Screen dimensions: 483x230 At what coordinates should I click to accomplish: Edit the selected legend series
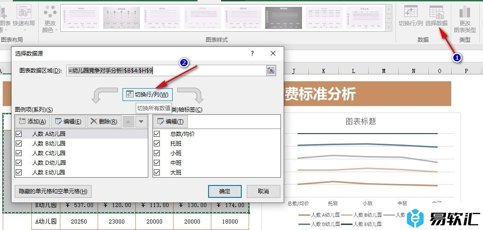[x=68, y=122]
